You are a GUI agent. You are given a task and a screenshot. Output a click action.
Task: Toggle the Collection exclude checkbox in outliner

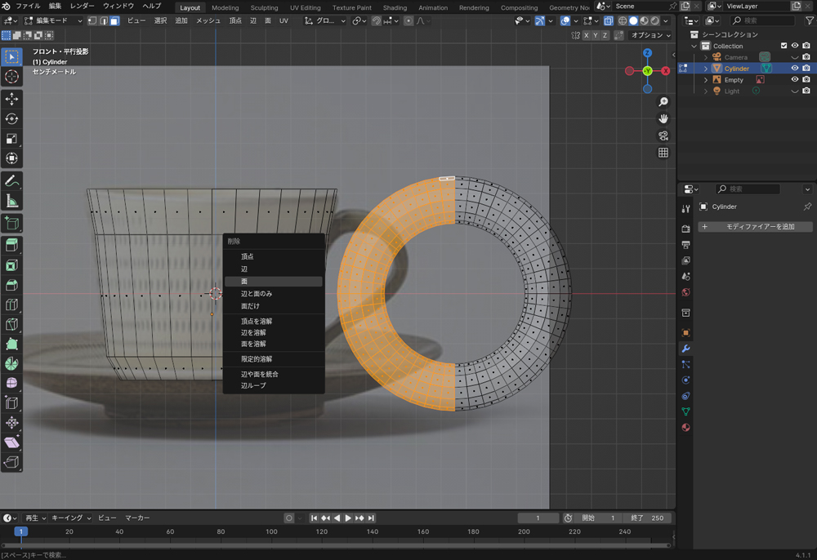784,46
